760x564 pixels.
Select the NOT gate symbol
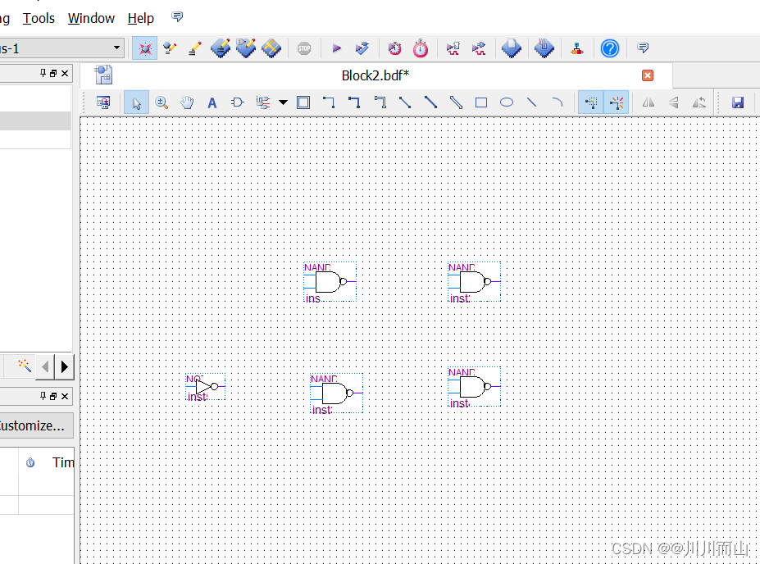pos(206,387)
